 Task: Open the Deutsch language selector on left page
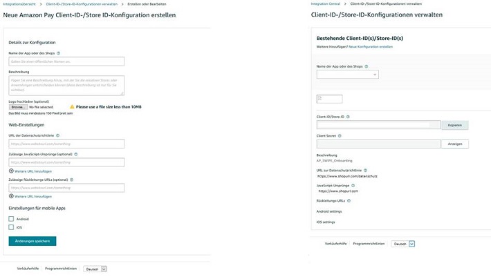tap(95, 269)
